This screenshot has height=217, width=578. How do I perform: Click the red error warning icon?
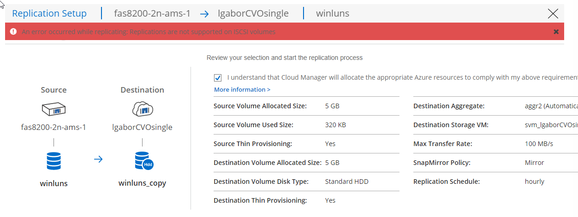tap(13, 32)
